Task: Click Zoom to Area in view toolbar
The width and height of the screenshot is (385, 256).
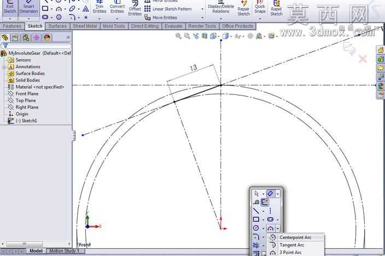Action: click(x=187, y=36)
